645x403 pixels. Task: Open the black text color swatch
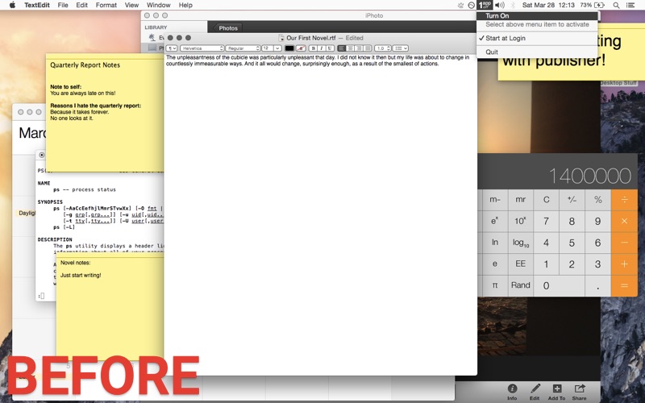[x=289, y=48]
